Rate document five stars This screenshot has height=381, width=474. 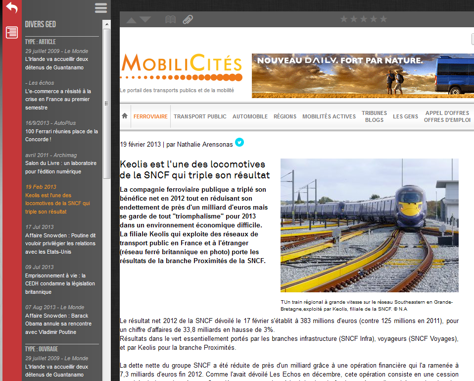(383, 19)
